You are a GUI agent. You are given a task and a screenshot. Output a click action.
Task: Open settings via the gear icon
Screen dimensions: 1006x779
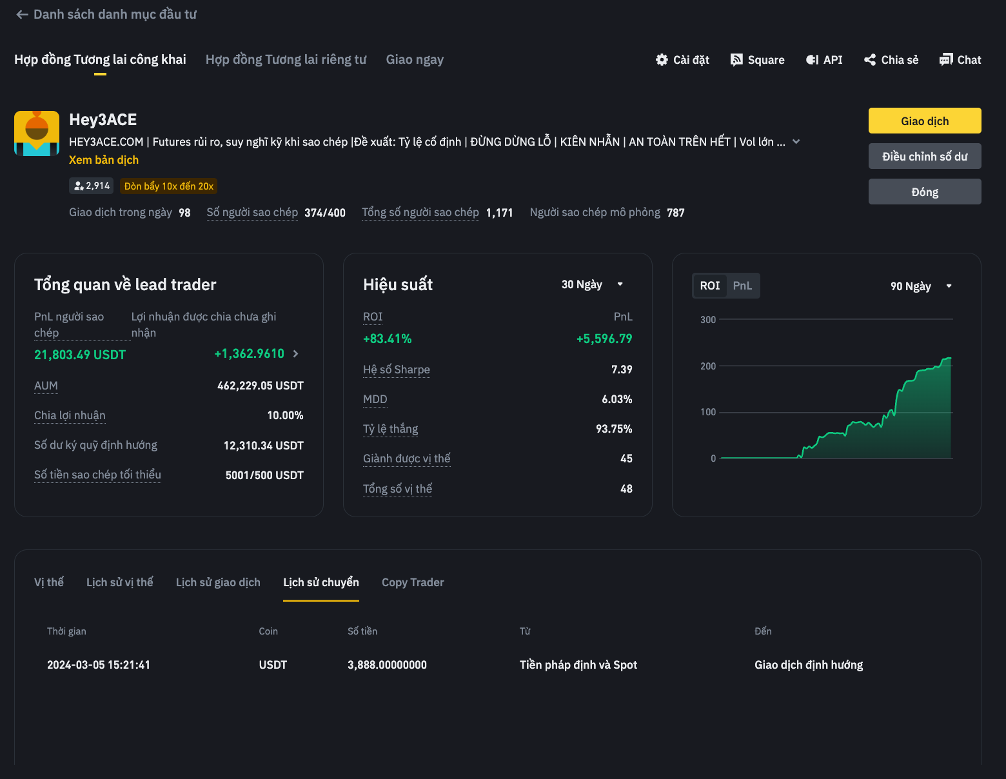pyautogui.click(x=662, y=60)
